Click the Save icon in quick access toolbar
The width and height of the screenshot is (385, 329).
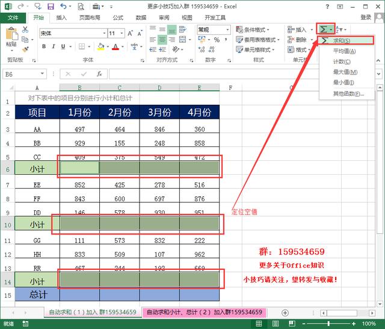pyautogui.click(x=51, y=7)
